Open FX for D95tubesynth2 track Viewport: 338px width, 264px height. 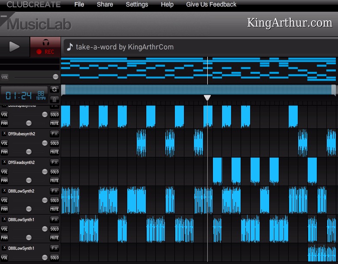click(x=55, y=134)
